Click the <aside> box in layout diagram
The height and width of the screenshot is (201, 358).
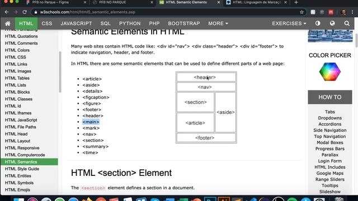pos(225,112)
